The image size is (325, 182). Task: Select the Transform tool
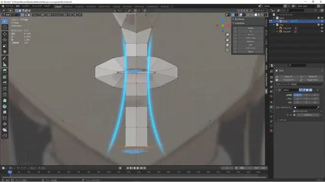(x=5, y=52)
